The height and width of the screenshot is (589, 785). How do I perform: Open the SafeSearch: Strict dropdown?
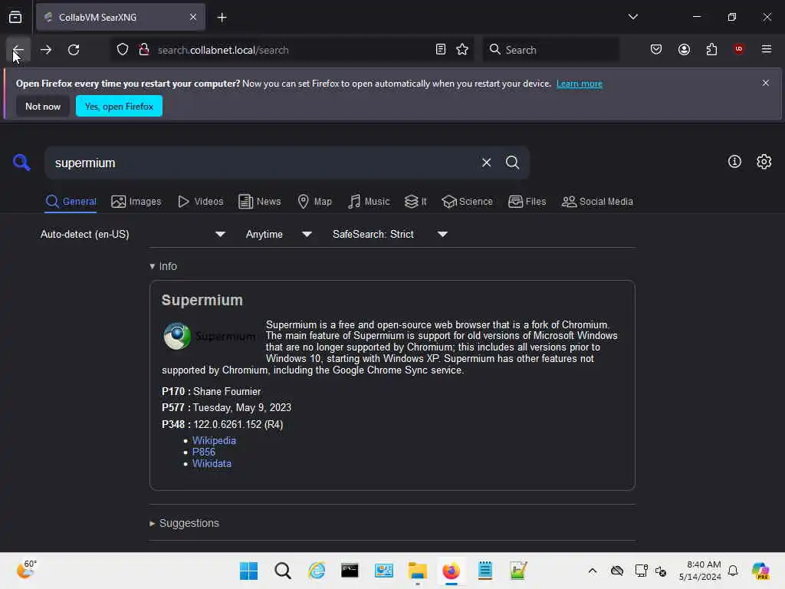click(x=389, y=235)
